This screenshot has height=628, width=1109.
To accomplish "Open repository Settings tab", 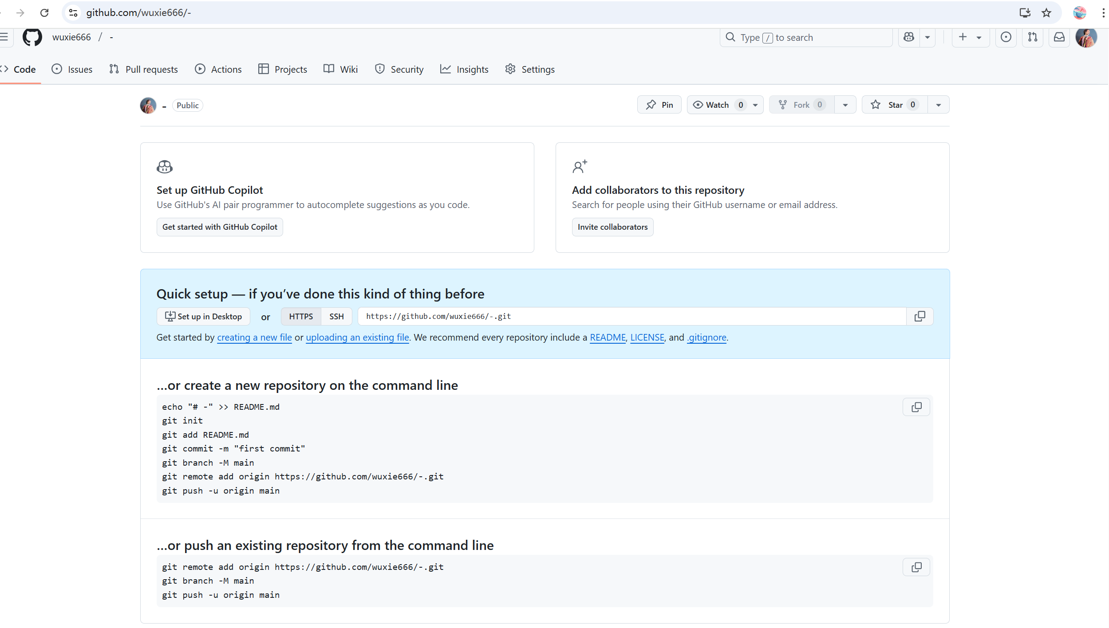I will (x=530, y=69).
